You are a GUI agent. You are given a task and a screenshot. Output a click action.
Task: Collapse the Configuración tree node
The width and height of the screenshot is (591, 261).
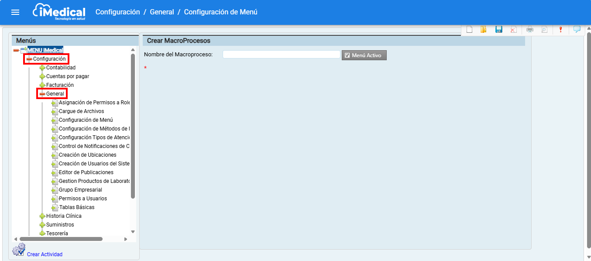coord(29,59)
